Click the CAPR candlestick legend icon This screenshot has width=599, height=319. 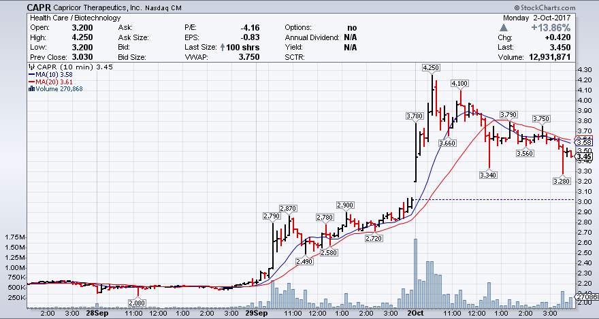tap(31, 67)
